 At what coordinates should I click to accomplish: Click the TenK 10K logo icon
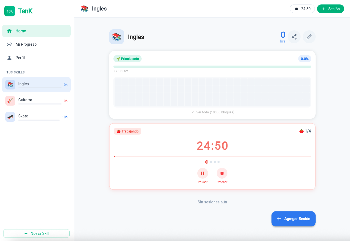(x=9, y=11)
